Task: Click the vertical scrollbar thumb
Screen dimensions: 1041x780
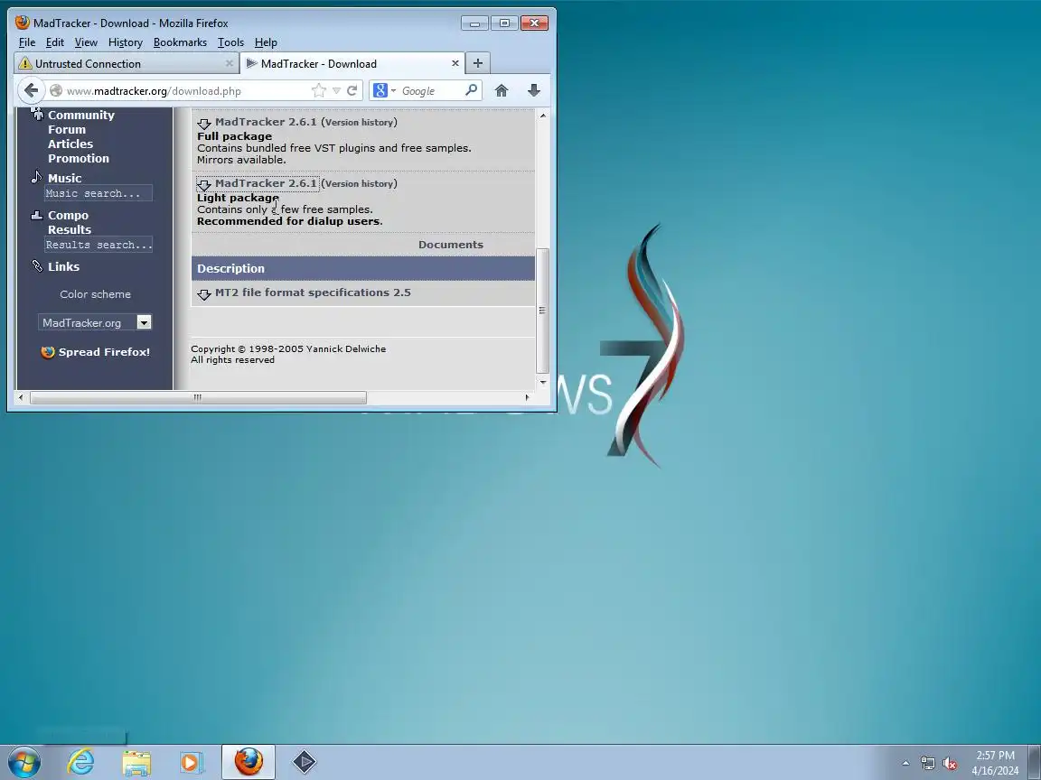Action: [542, 311]
